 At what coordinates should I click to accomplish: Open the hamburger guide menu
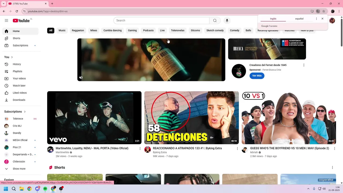click(6, 21)
